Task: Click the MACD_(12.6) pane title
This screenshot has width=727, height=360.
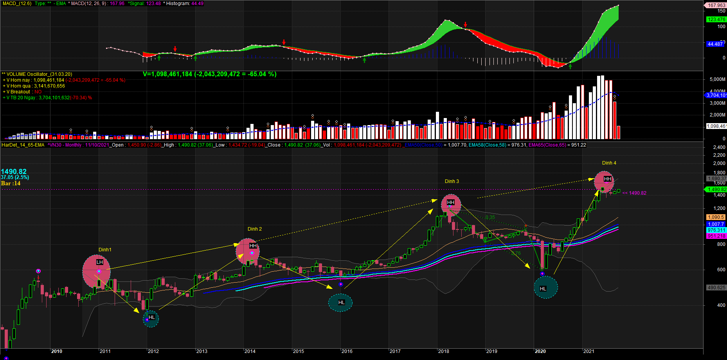Action: [x=16, y=4]
